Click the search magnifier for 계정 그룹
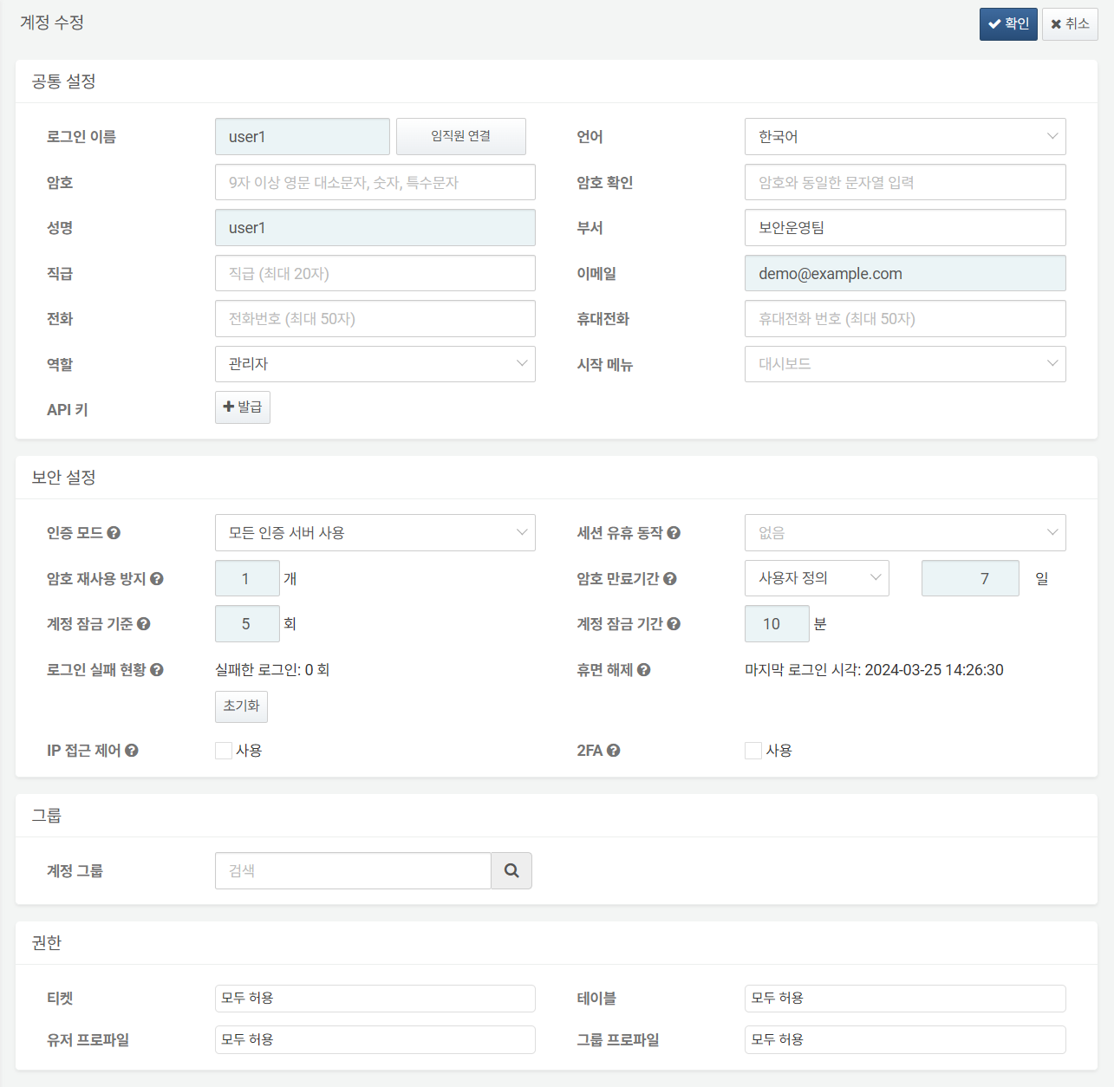Viewport: 1114px width, 1087px height. [x=511, y=870]
